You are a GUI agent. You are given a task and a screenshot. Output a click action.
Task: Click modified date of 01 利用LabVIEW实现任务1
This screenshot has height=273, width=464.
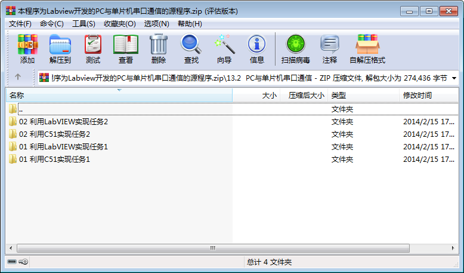coord(429,147)
